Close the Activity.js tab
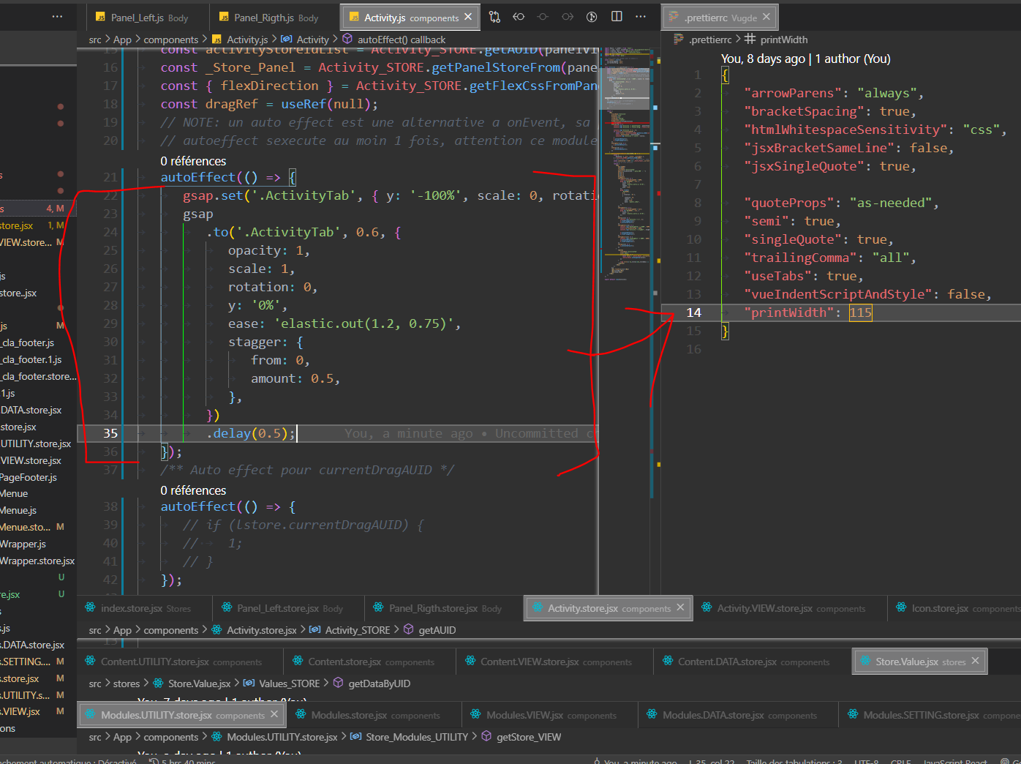 (x=468, y=17)
